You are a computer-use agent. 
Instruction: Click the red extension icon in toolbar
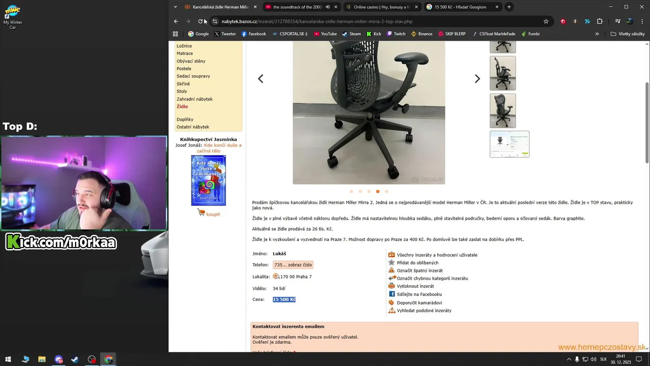(563, 21)
